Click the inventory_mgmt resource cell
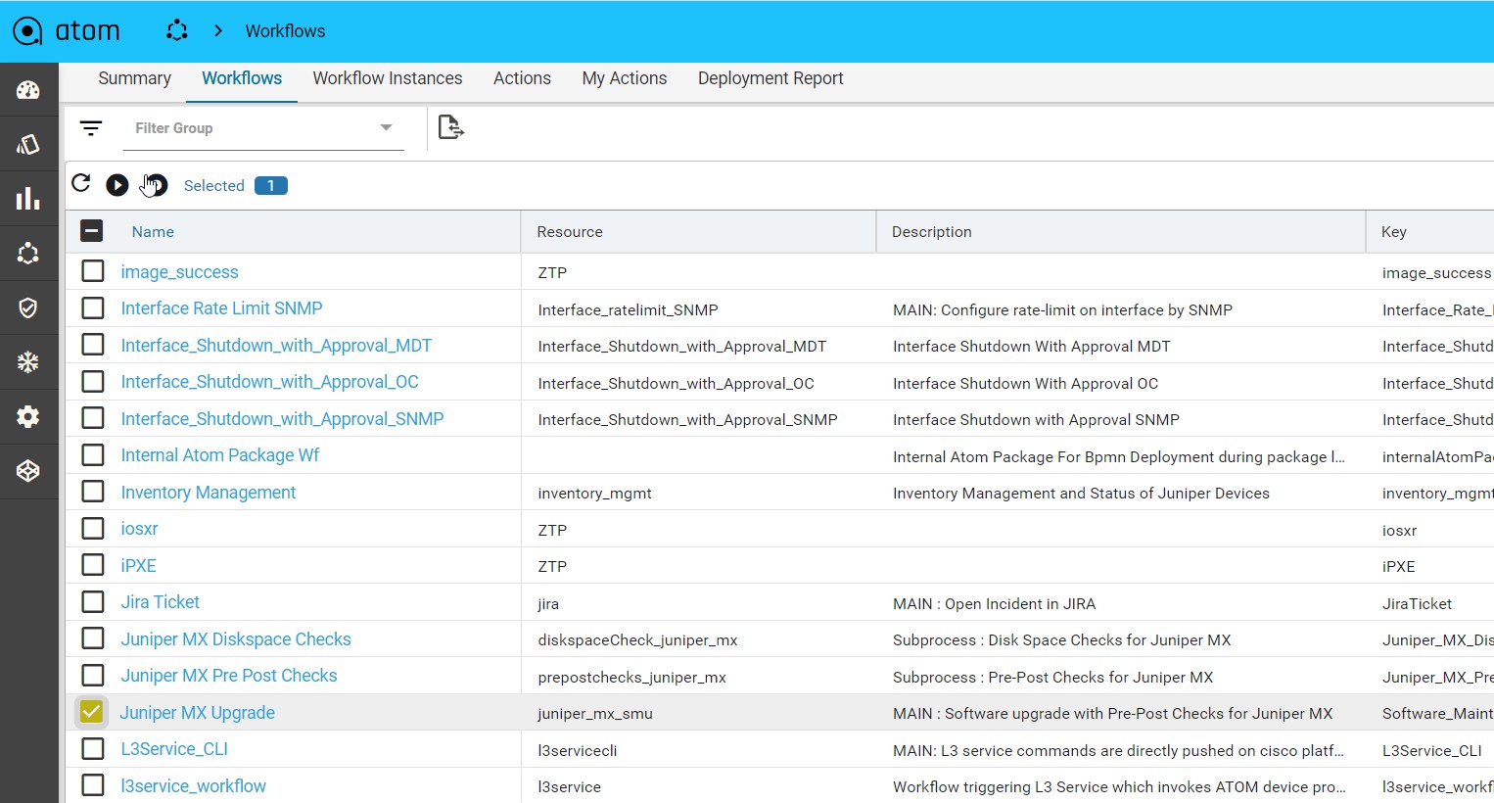 coord(595,494)
